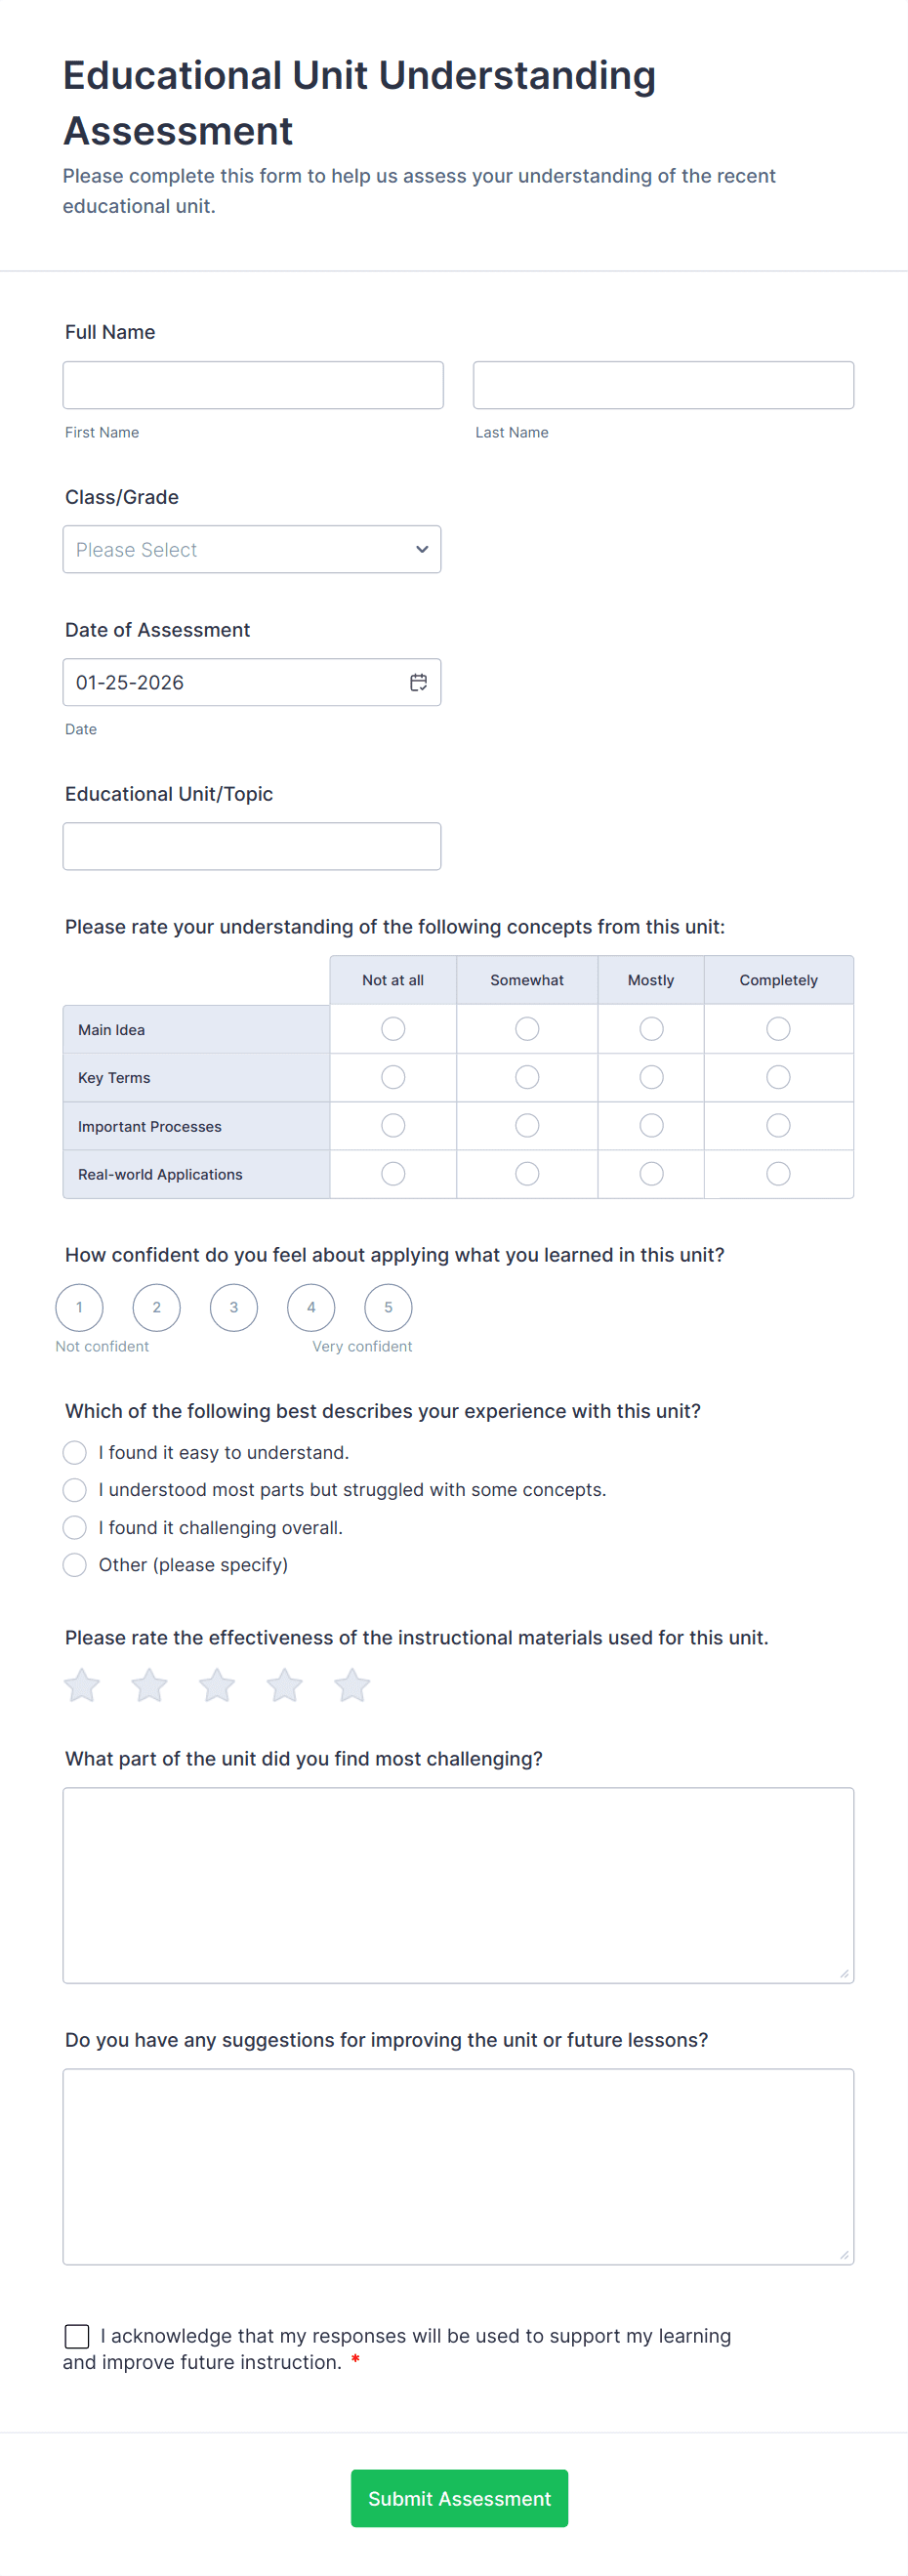This screenshot has width=908, height=2576.
Task: Select 'Mostly' for Important Processes
Action: (x=651, y=1126)
